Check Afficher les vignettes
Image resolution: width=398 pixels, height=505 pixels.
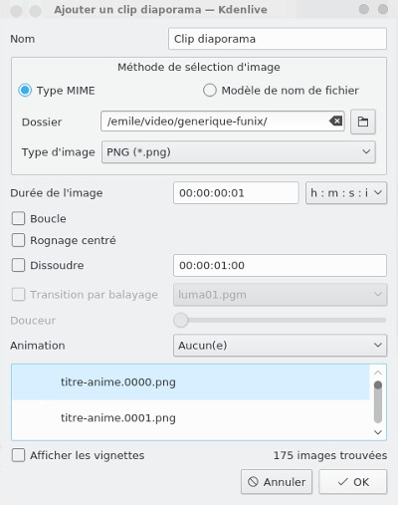[x=18, y=455]
